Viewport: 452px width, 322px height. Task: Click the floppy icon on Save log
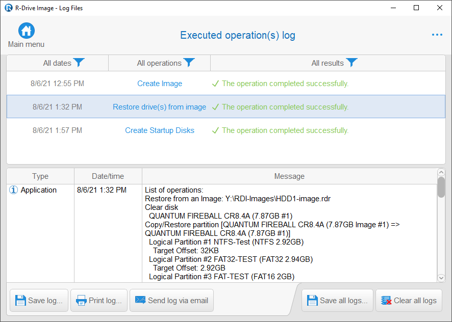pos(20,301)
